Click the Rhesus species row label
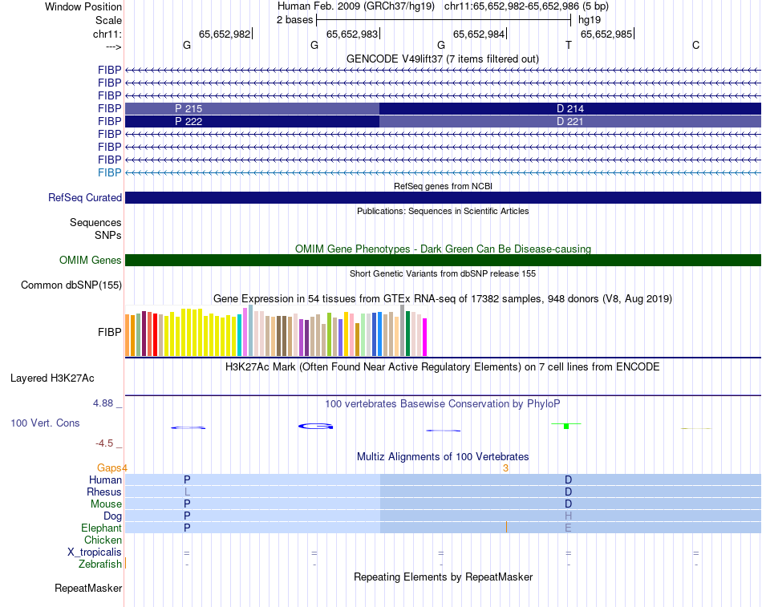This screenshot has height=607, width=762. [104, 492]
